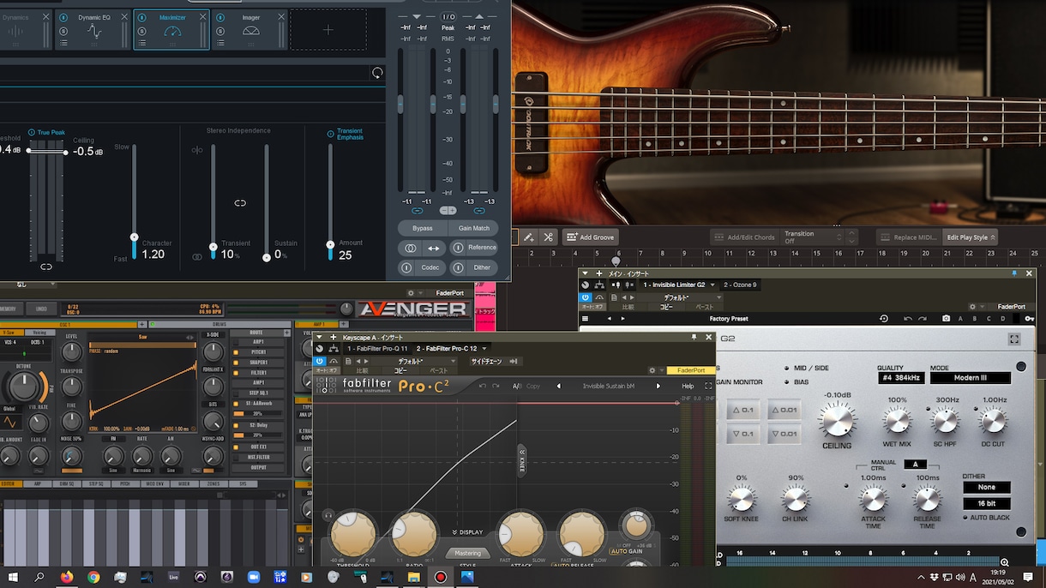The image size is (1046, 588).
Task: Click the Maximizer Character slider handle
Action: point(134,237)
